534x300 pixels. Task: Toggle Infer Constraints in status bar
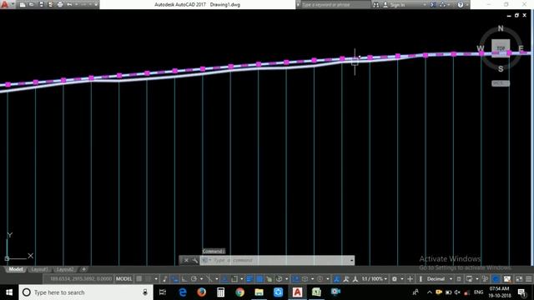(x=165, y=279)
